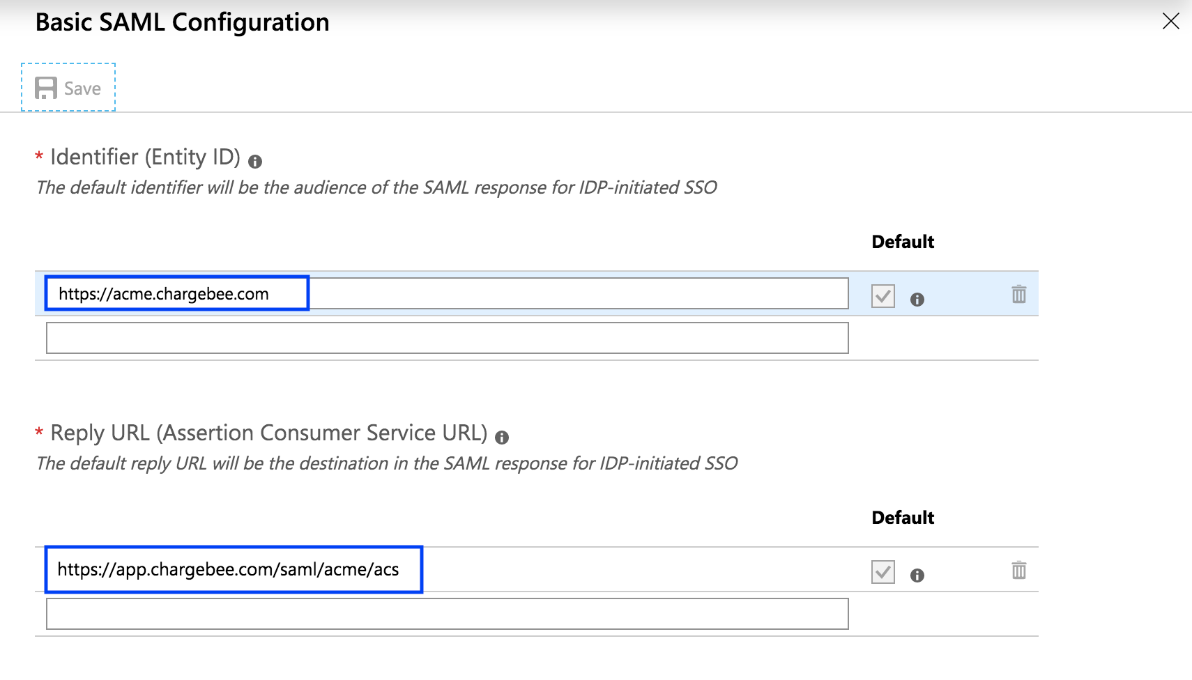
Task: Click the italic default identifier description text
Action: 376,187
